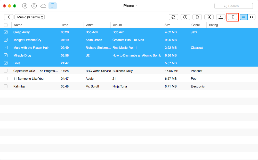Viewport: 258px width, 160px height.
Task: Click album Business Daily
Action: [x=123, y=71]
